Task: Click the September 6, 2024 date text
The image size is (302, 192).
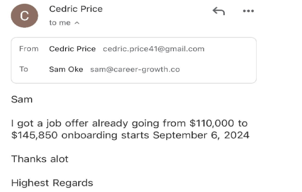Action: coord(199,135)
